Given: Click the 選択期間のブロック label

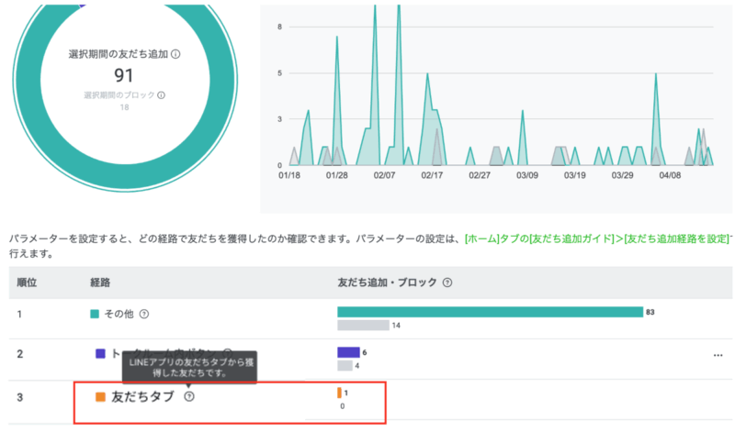Looking at the screenshot, I should [119, 95].
